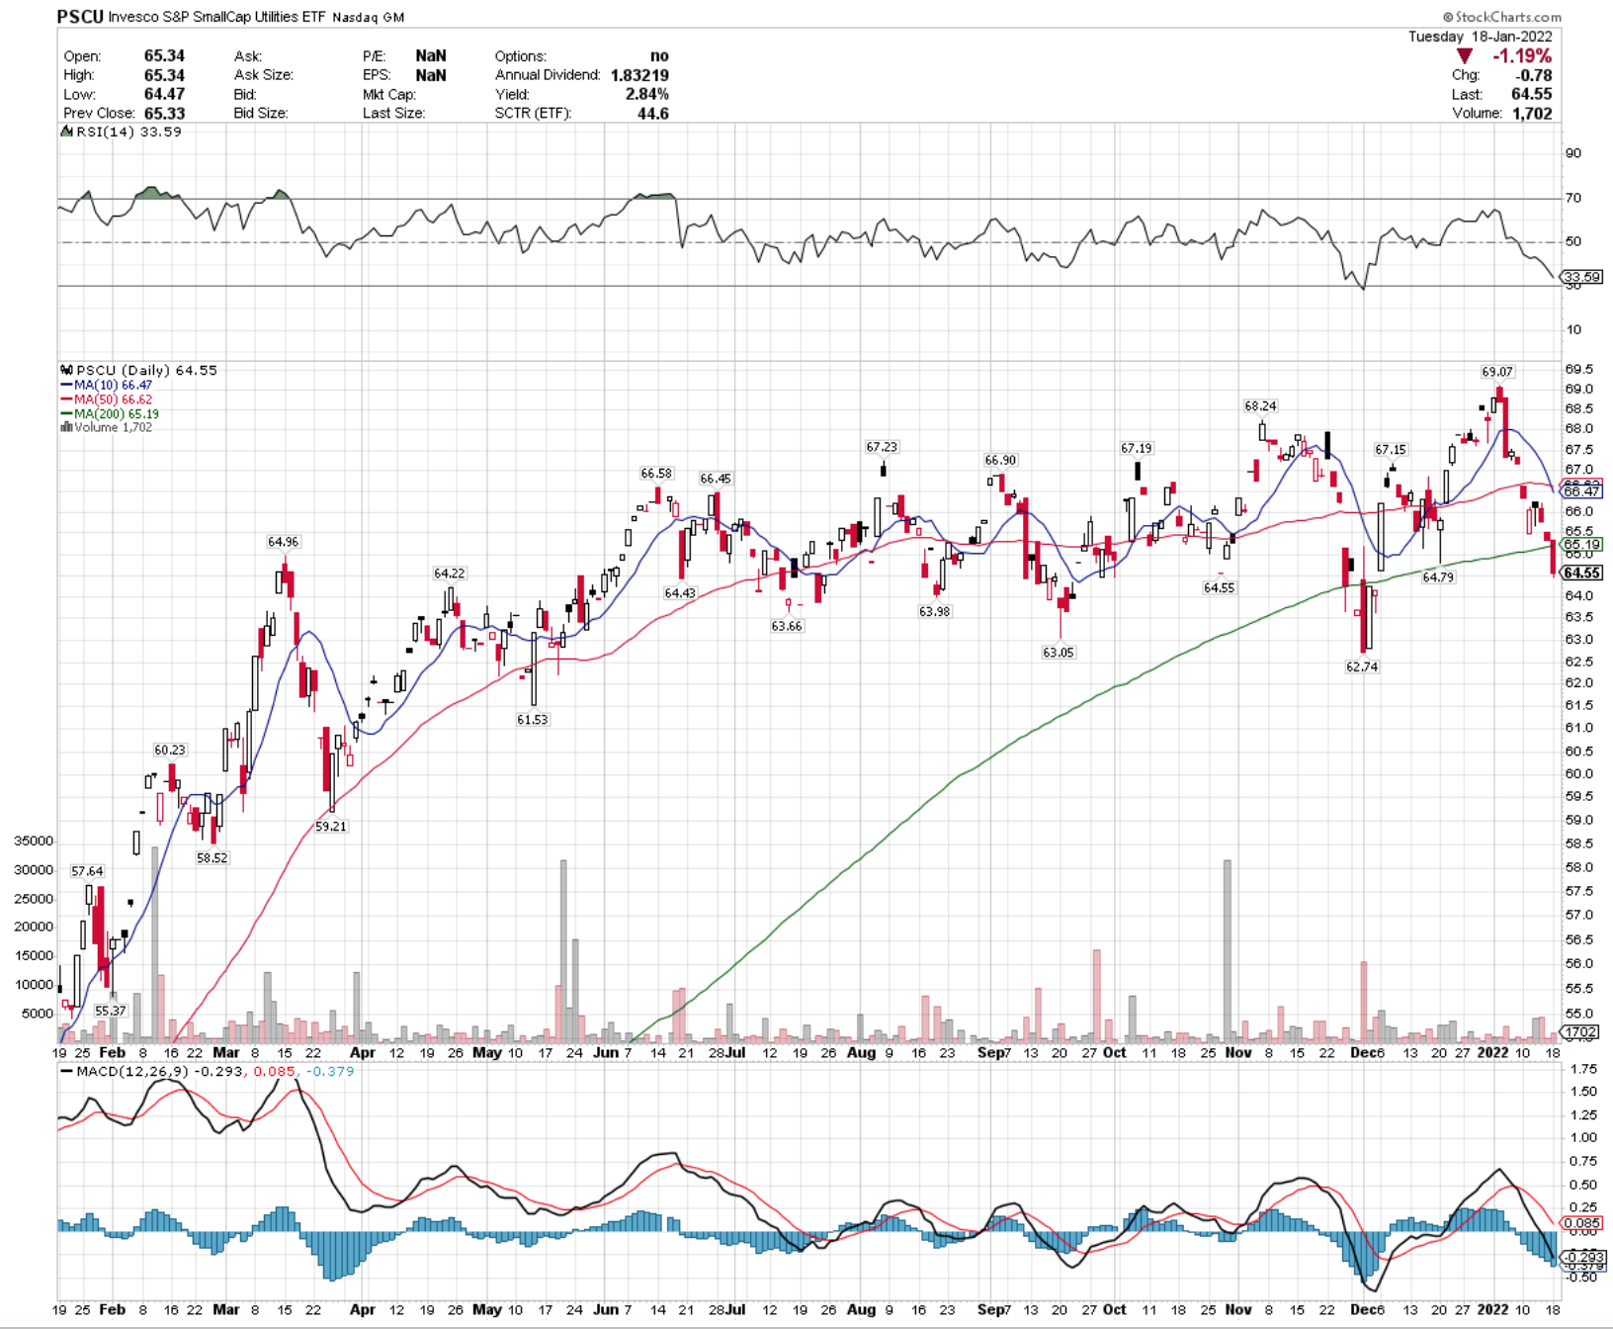1613x1329 pixels.
Task: Click the Mkt Cap label
Action: coord(388,94)
